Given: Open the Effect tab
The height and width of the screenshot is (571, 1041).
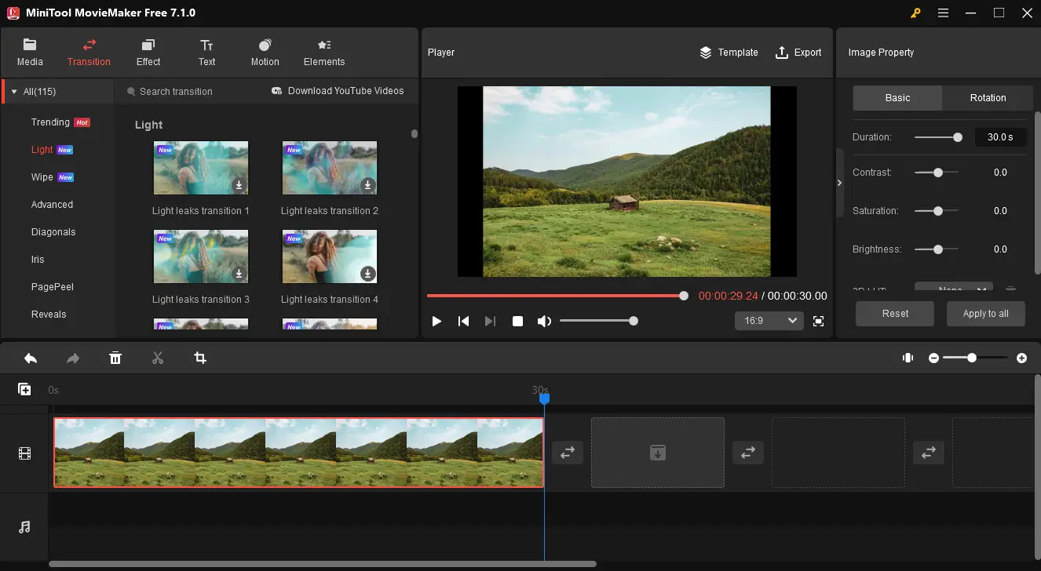Looking at the screenshot, I should pos(148,53).
